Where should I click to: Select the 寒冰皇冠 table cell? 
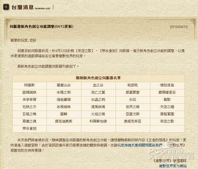pyautogui.click(x=29, y=129)
